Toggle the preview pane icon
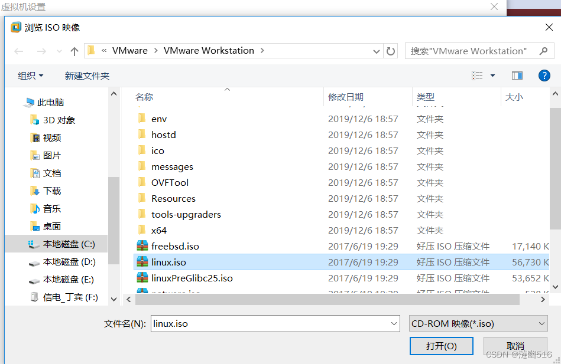The width and height of the screenshot is (561, 364). click(x=517, y=76)
